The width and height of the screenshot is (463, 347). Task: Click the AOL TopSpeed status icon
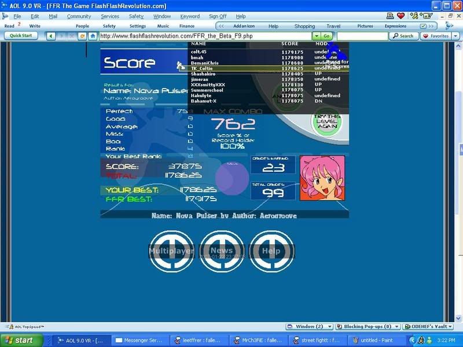[12, 327]
